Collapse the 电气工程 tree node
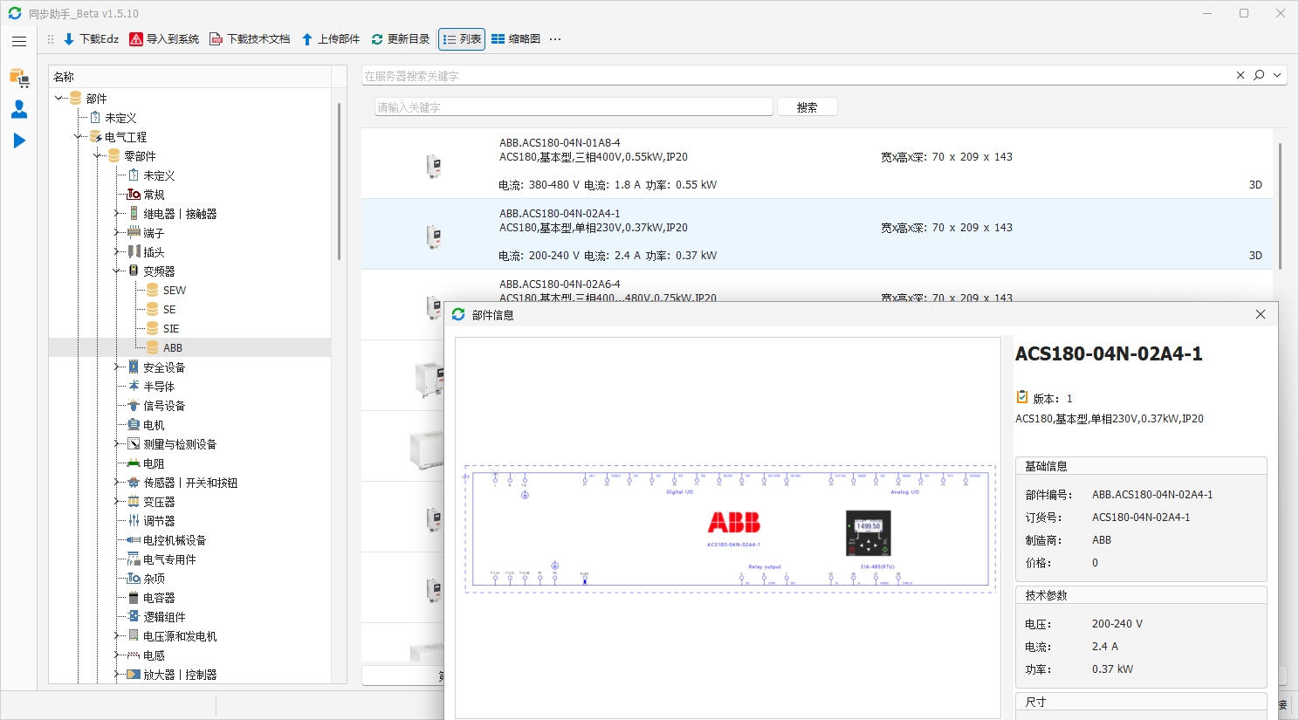Image resolution: width=1299 pixels, height=720 pixels. [79, 137]
